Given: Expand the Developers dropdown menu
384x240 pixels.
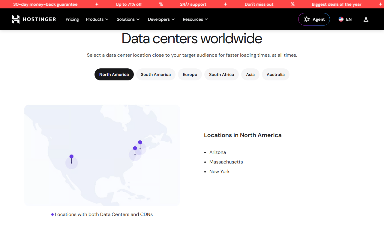Looking at the screenshot, I should 161,19.
